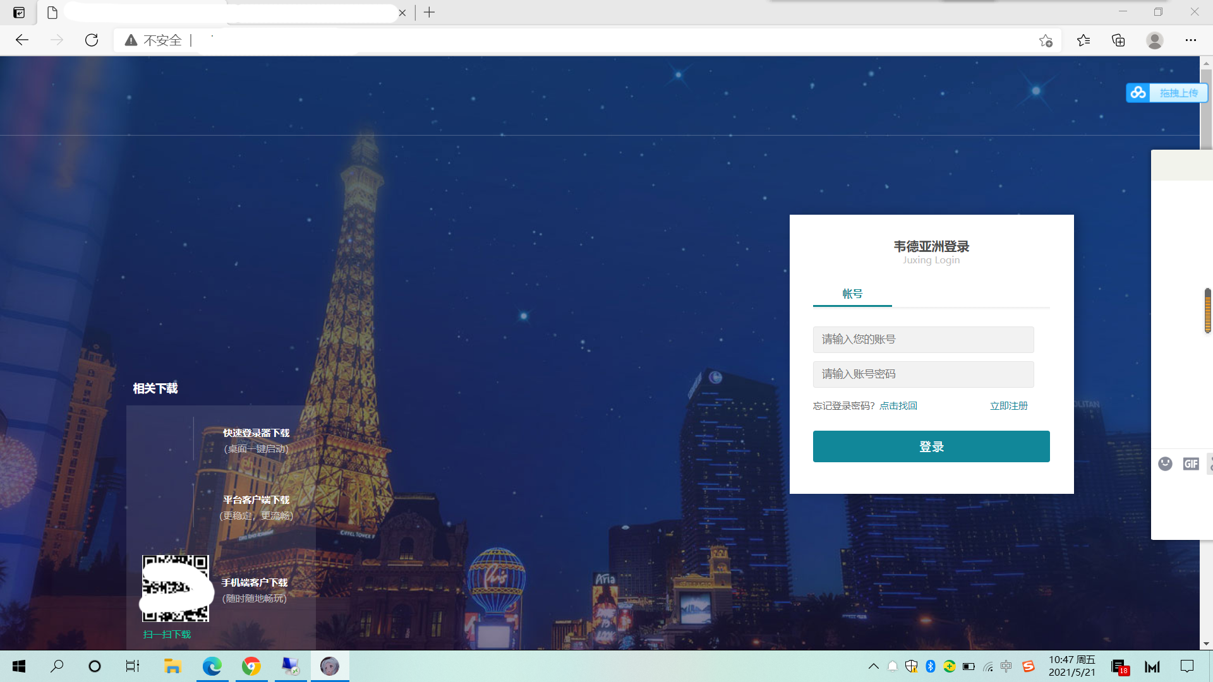The image size is (1213, 682).
Task: Click the browser refresh icon
Action: click(92, 40)
